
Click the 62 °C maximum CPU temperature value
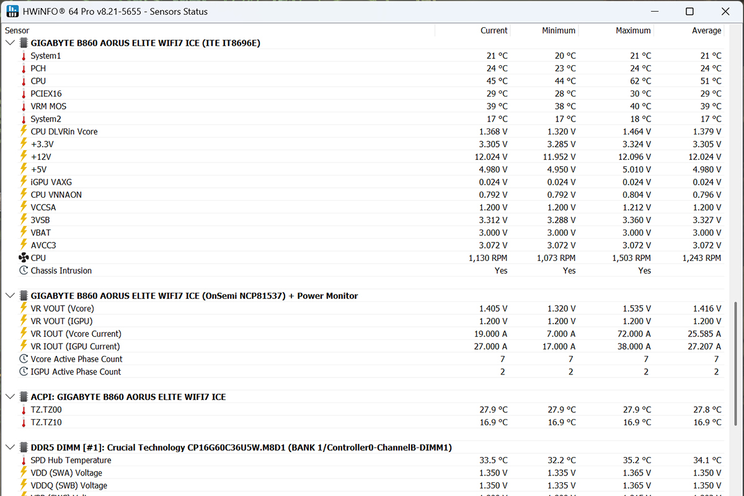pos(640,81)
